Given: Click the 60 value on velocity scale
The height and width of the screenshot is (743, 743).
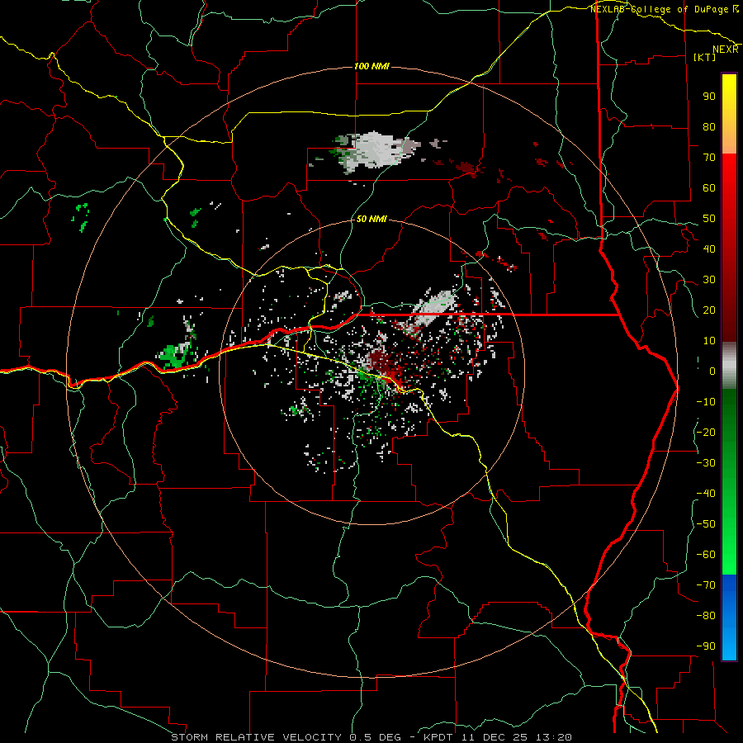Looking at the screenshot, I should coord(709,188).
